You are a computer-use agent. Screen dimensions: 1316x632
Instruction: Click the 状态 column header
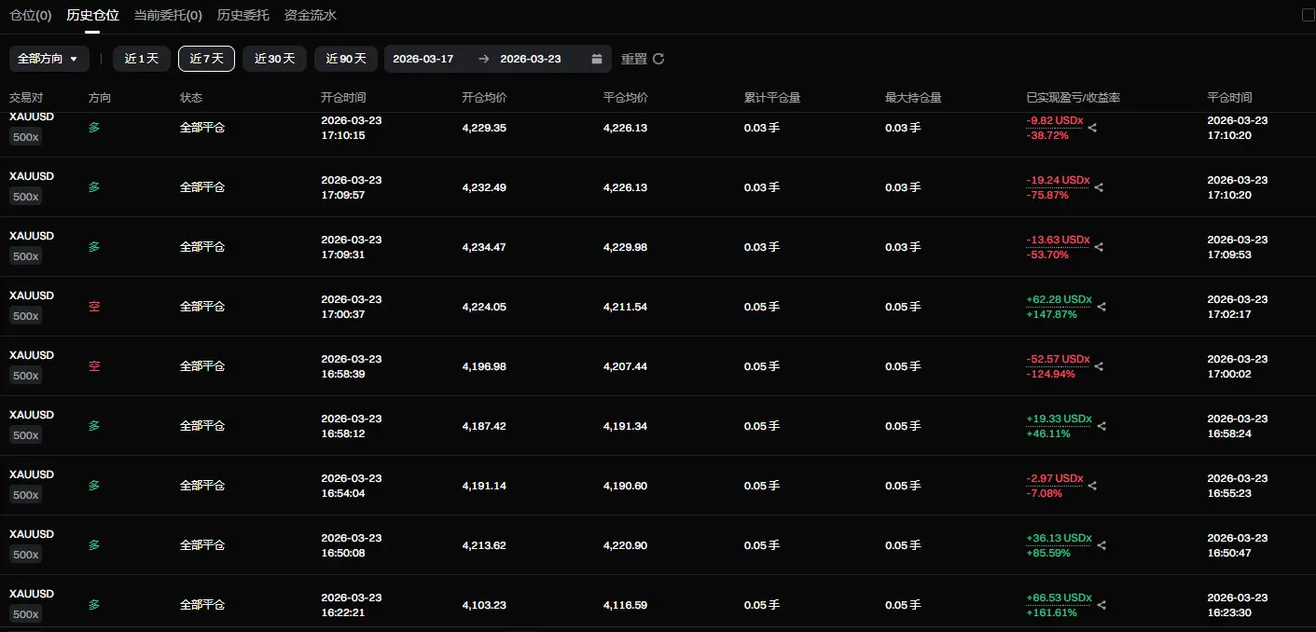[191, 98]
